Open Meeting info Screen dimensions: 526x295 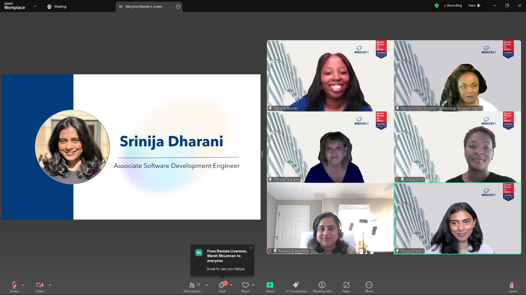click(x=322, y=286)
